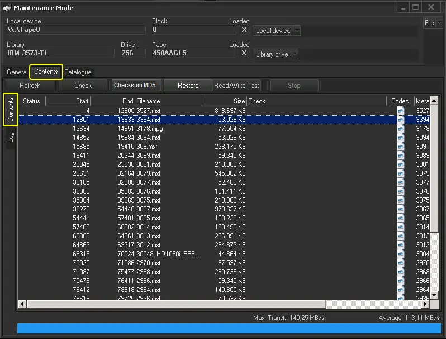Click the X beside Local device Loaded
This screenshot has width=446, height=339.
click(244, 30)
